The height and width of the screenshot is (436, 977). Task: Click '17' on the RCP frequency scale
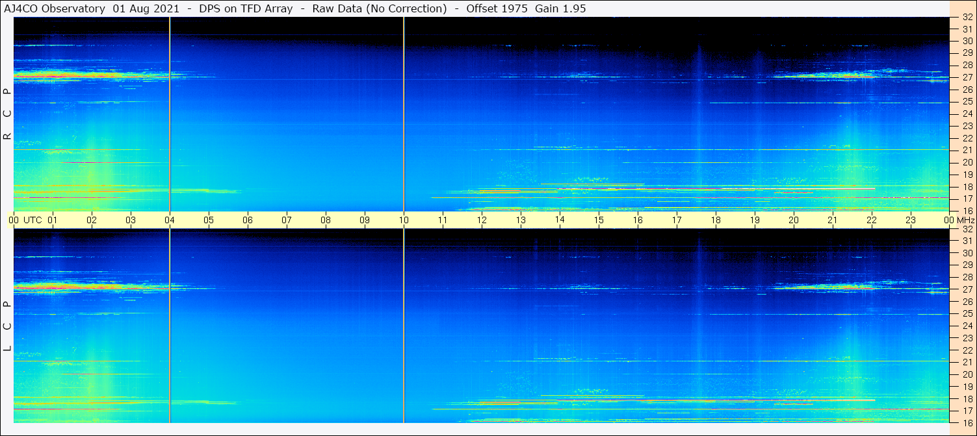tap(967, 199)
